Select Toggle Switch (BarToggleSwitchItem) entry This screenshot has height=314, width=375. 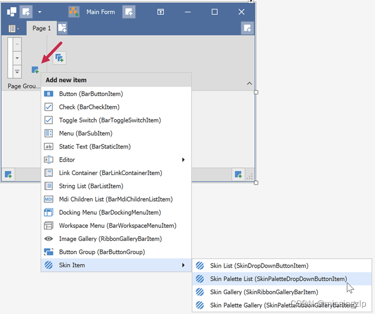(x=109, y=120)
